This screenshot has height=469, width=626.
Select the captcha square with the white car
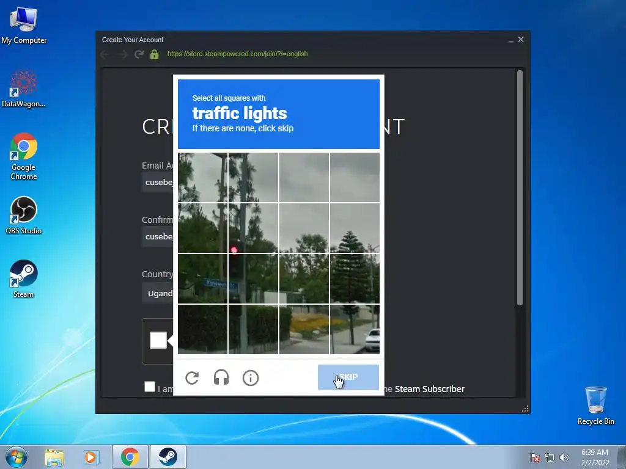[x=355, y=329]
